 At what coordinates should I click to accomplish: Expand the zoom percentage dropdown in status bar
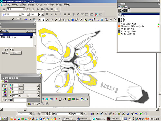point(30,114)
